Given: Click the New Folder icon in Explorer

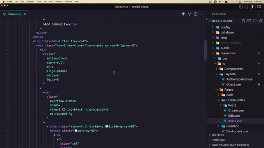Looking at the screenshot, I should coord(249,21).
